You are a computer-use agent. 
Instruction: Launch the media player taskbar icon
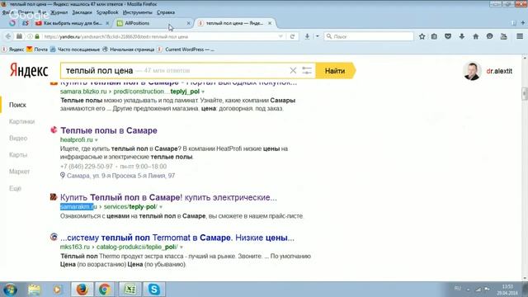57,290
